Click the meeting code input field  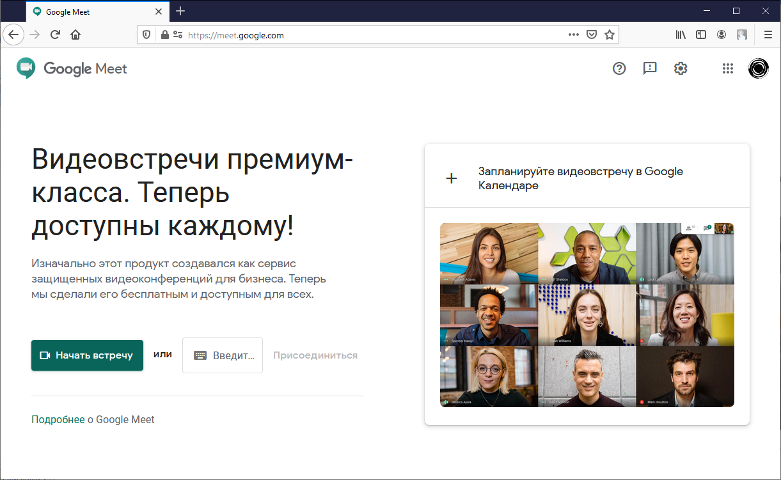[x=223, y=355]
